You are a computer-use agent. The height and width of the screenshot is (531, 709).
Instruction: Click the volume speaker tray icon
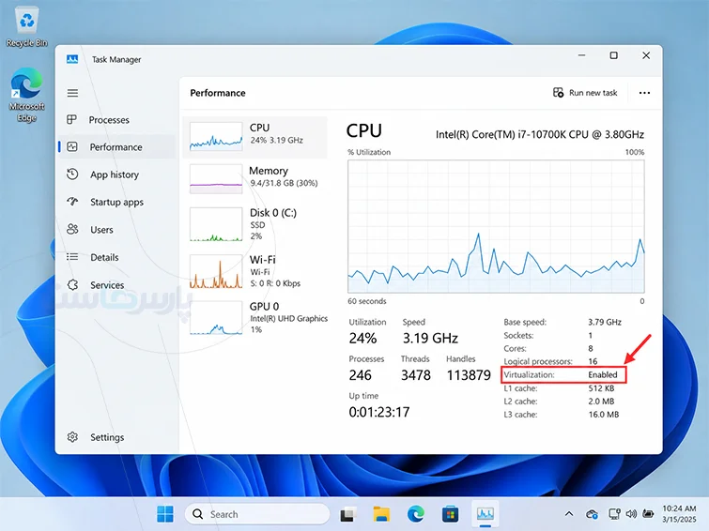coord(631,514)
